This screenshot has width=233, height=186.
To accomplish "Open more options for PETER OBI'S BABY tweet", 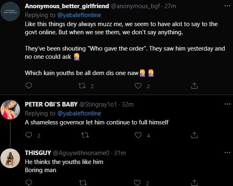I will tap(227, 104).
